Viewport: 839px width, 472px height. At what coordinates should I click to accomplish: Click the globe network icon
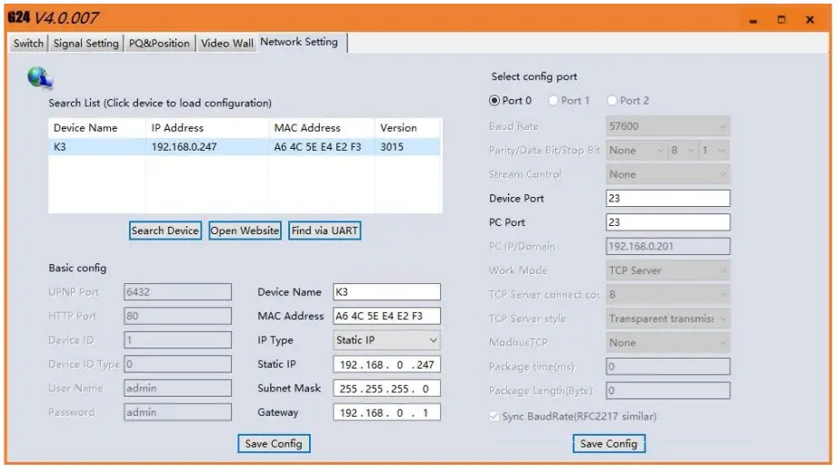40,78
